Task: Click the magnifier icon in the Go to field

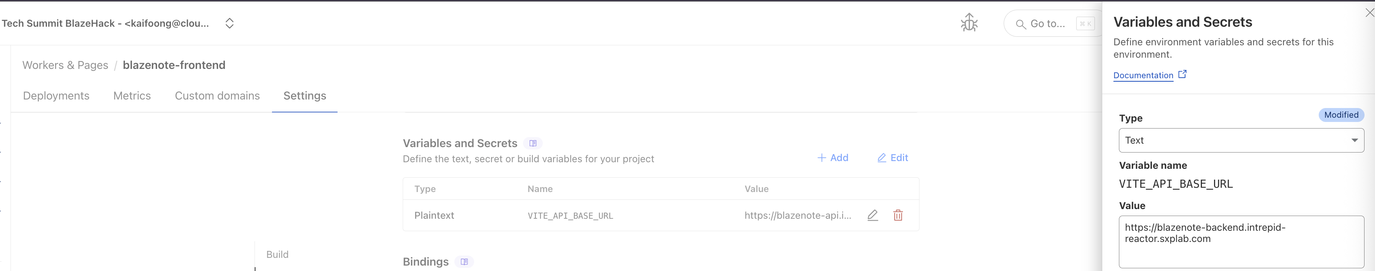Action: (x=1020, y=24)
